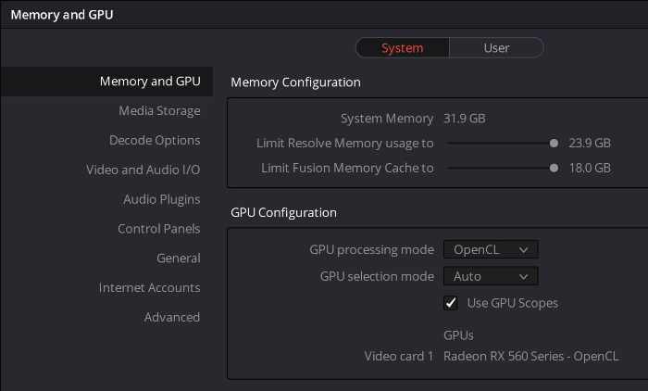Click the Limit Fusion Memory Cache slider handle

pos(554,169)
